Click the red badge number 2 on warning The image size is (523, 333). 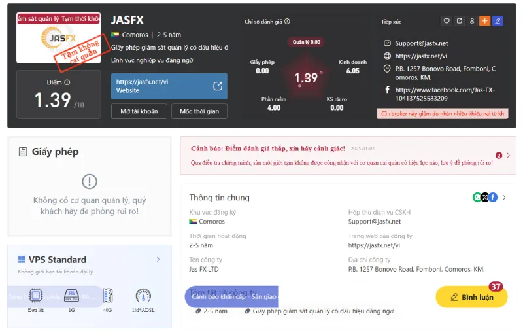pyautogui.click(x=499, y=156)
